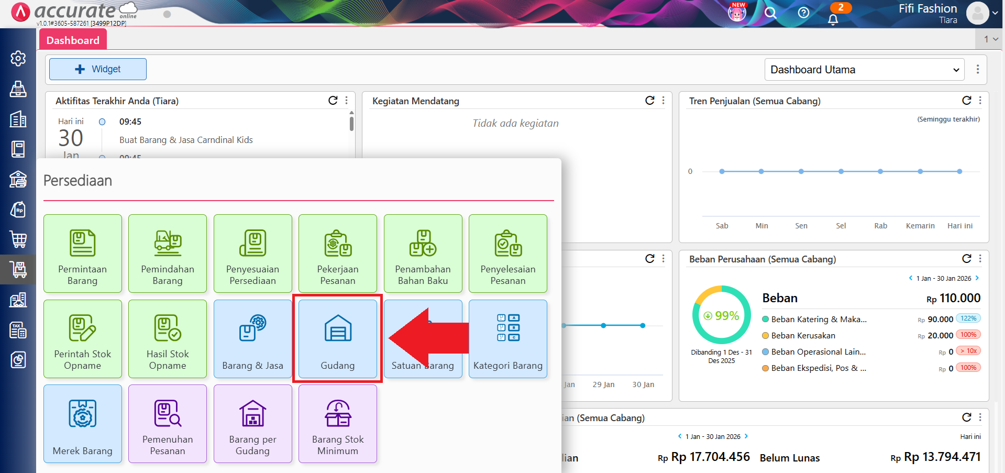Open settings gear in left sidebar
The height and width of the screenshot is (473, 1005).
(18, 58)
